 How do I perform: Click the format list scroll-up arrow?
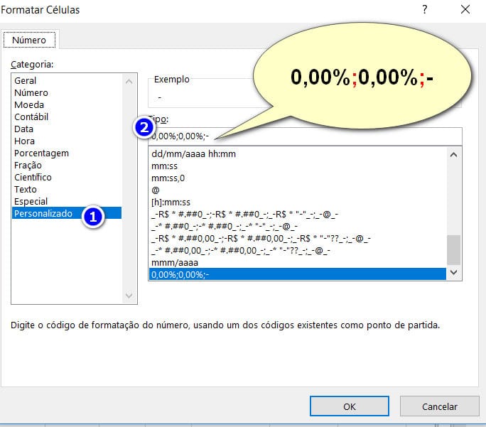[x=453, y=155]
